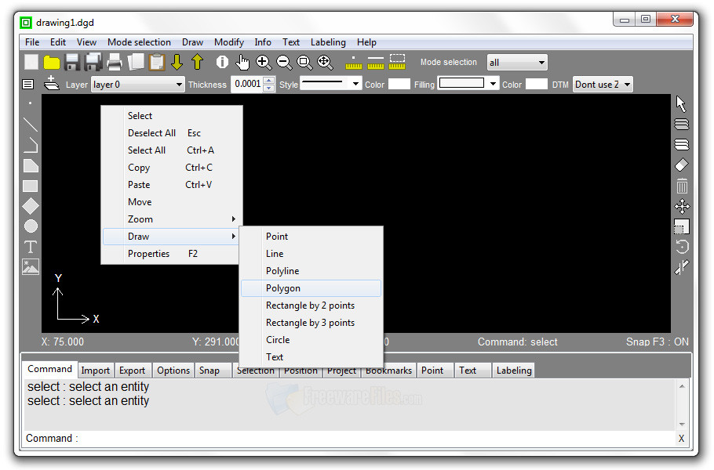The image size is (714, 470).
Task: Click the Command input field
Action: [377, 438]
